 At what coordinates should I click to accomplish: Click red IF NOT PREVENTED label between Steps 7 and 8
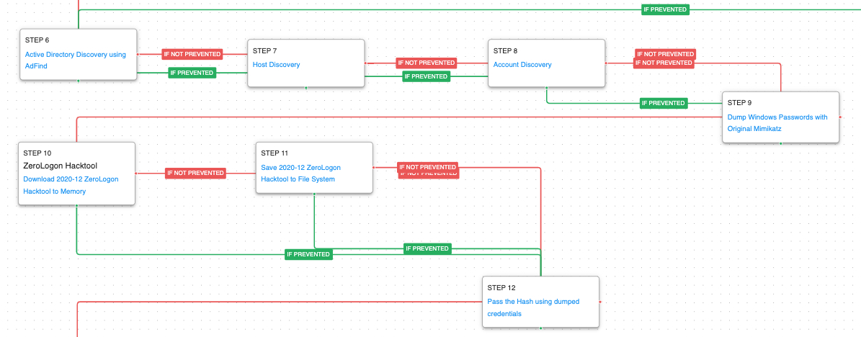(427, 63)
